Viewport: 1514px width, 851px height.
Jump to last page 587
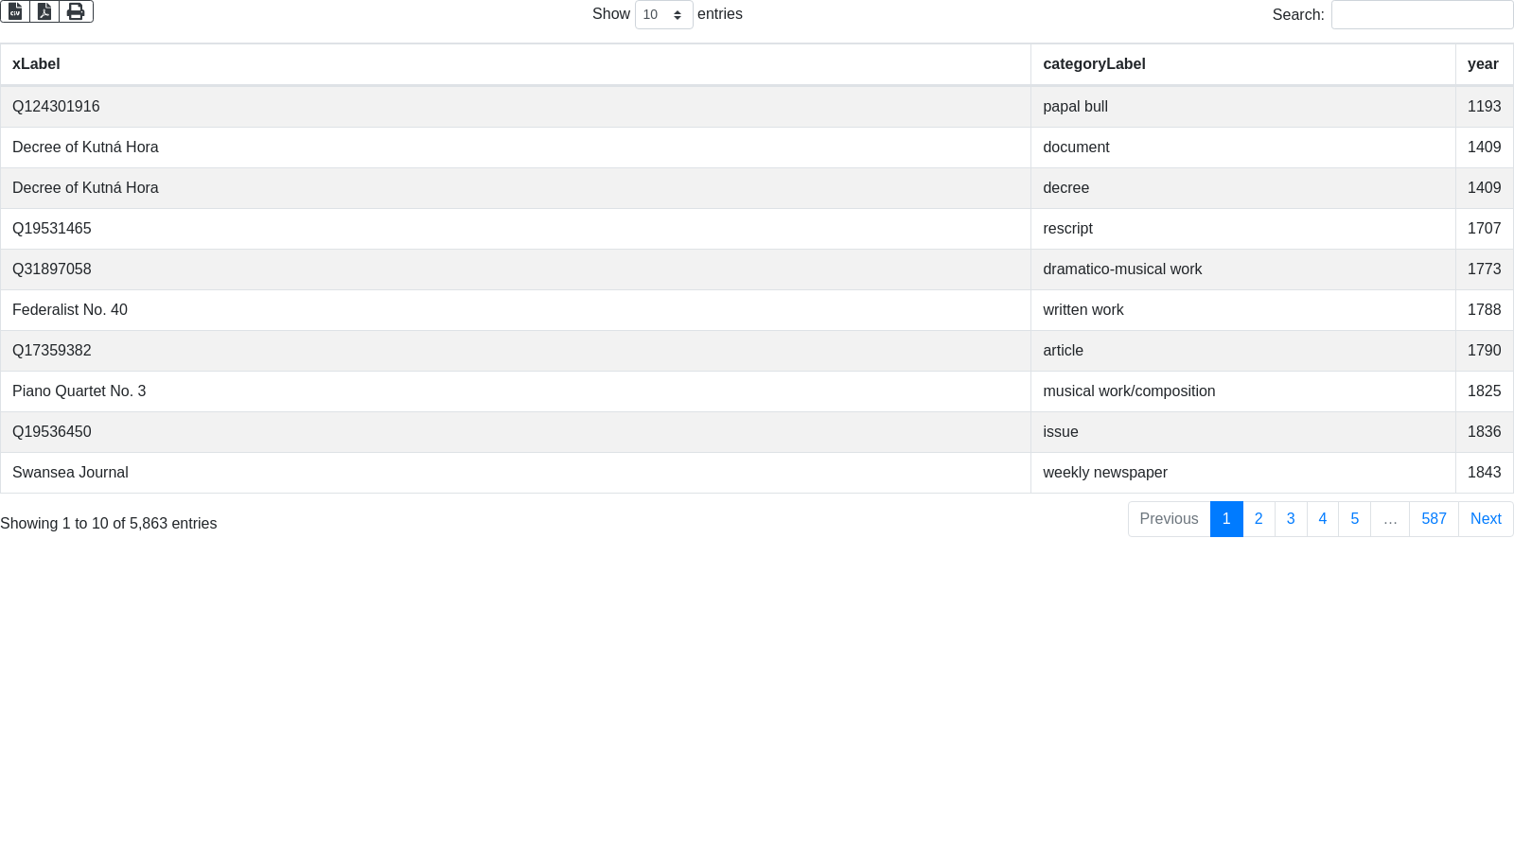[x=1434, y=519]
